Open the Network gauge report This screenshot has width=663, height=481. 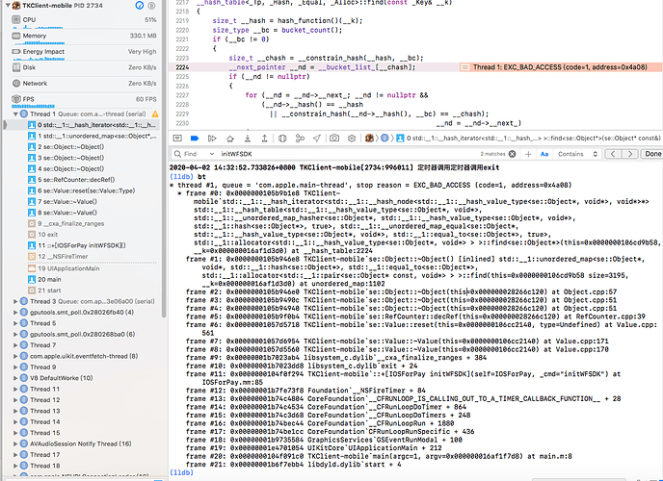(x=84, y=84)
